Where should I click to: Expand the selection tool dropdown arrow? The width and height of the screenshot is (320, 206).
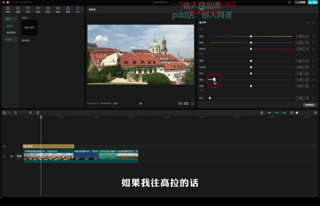click(x=8, y=112)
